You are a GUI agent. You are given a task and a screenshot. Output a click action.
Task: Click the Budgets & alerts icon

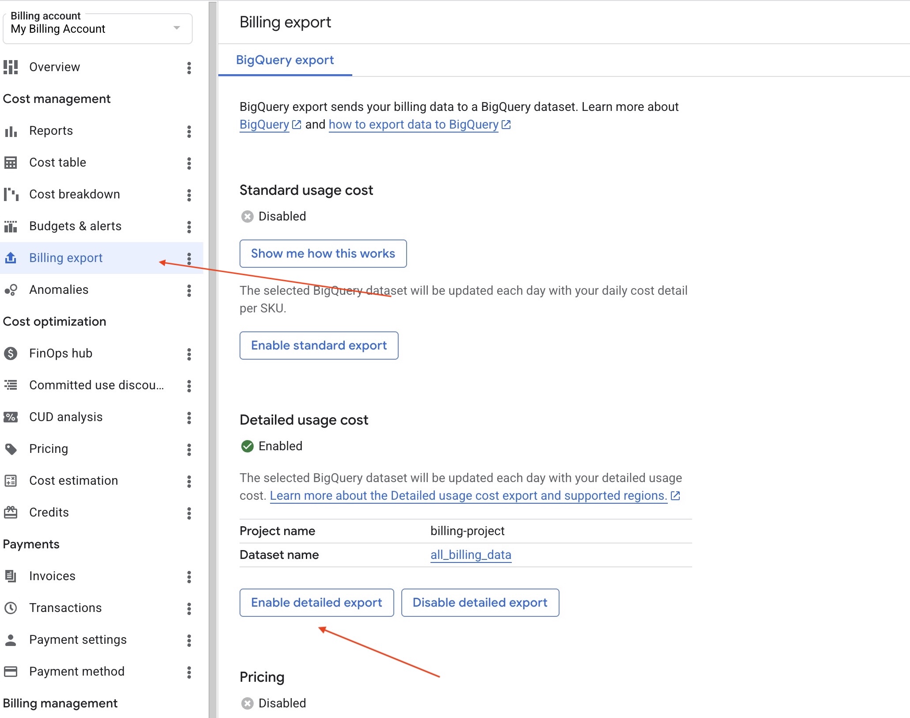pyautogui.click(x=11, y=226)
